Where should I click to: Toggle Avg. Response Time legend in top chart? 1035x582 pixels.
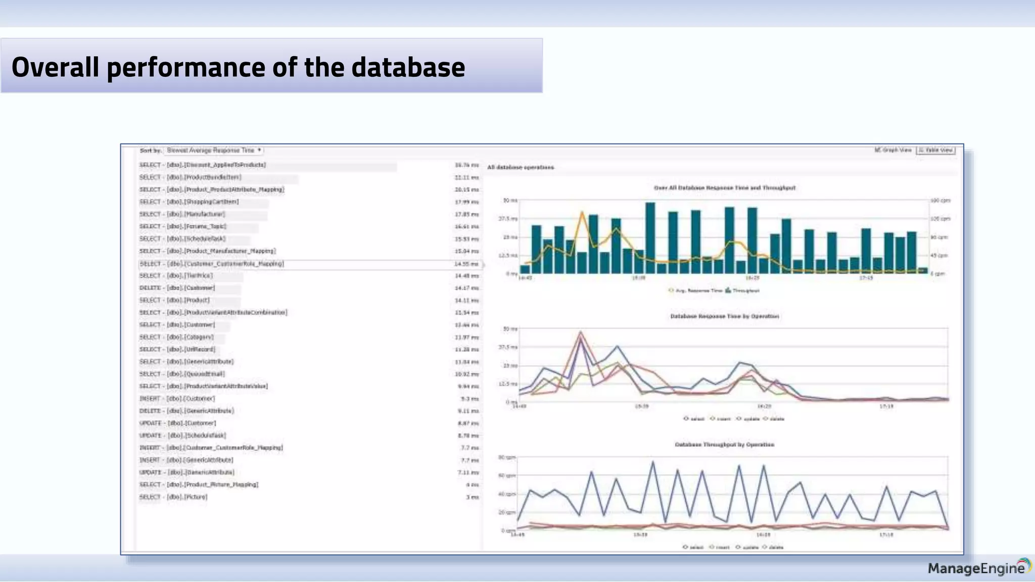point(695,290)
